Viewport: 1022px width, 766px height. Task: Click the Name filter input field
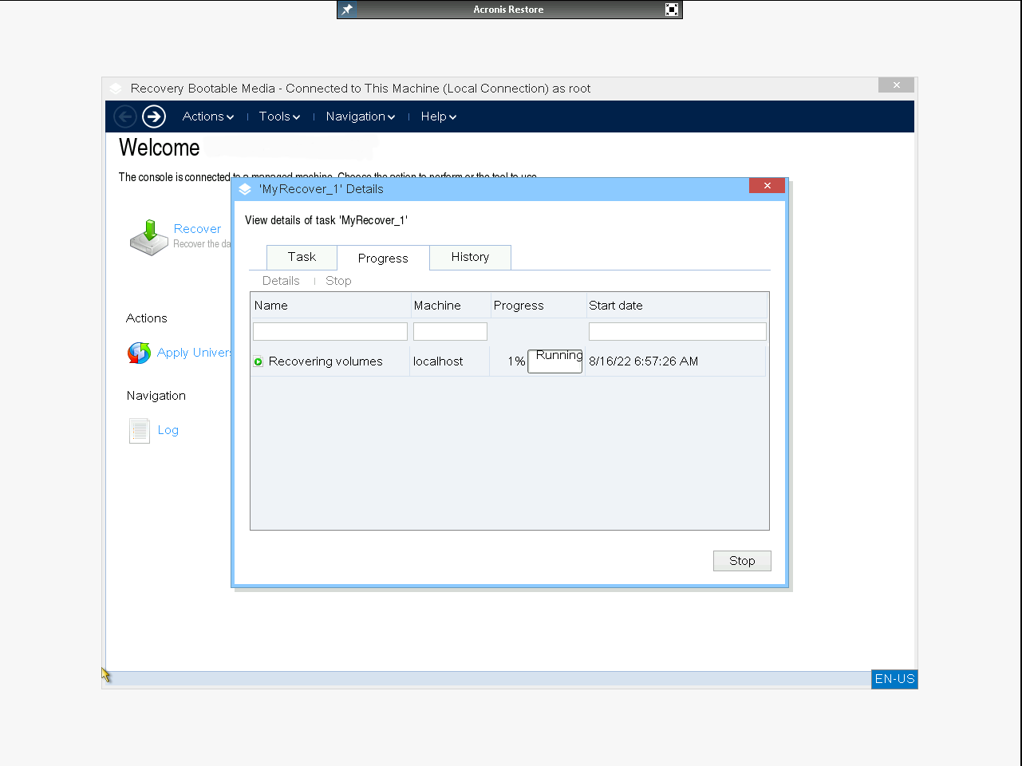tap(330, 331)
